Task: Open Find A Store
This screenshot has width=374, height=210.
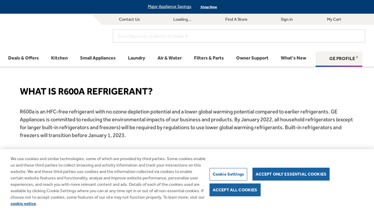Action: coord(236,19)
